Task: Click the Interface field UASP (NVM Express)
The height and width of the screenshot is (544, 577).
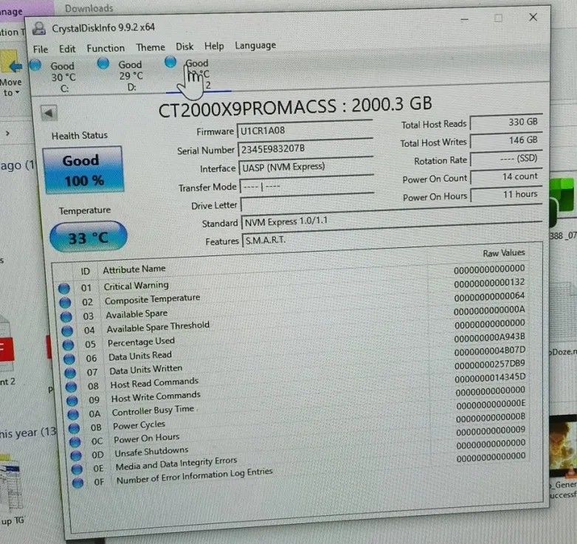Action: [306, 166]
